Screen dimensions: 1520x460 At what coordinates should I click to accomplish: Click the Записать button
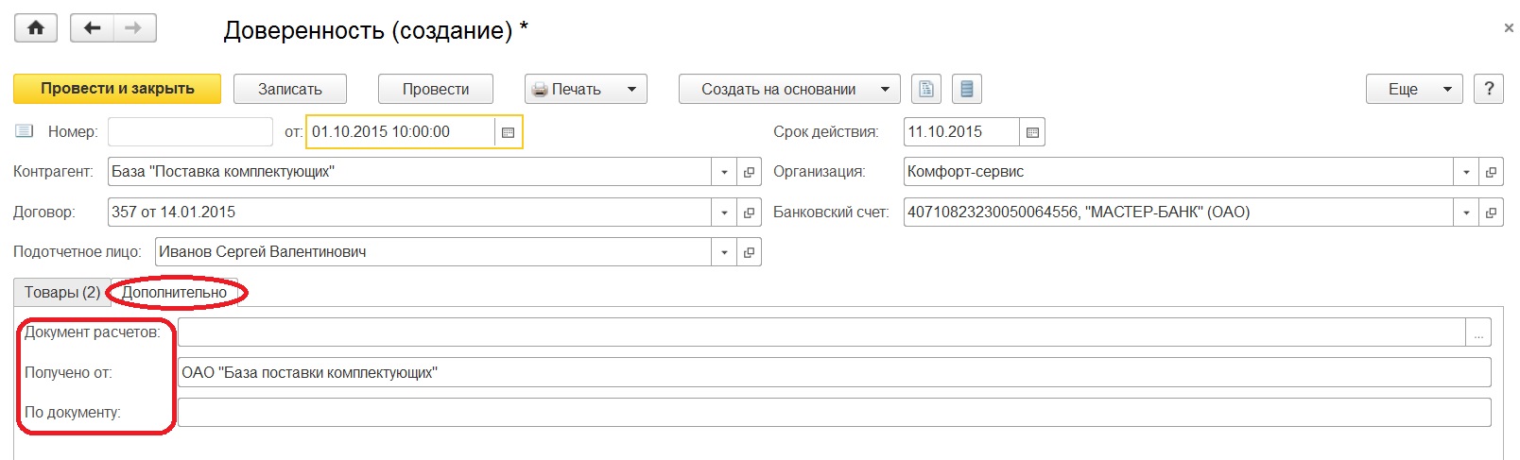point(290,89)
